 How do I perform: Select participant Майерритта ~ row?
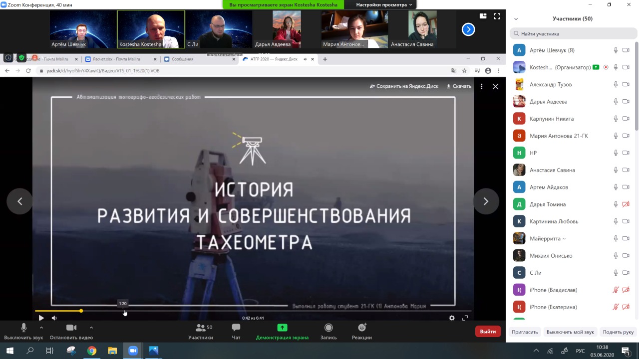(x=571, y=238)
